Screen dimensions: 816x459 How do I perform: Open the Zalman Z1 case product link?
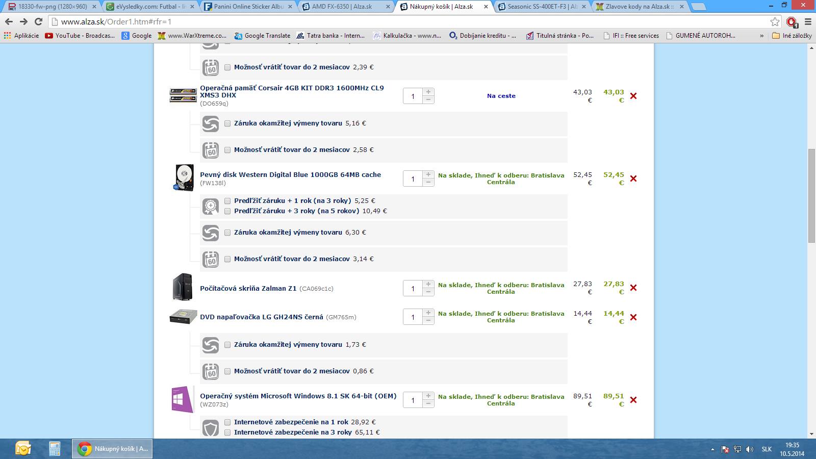click(x=248, y=288)
